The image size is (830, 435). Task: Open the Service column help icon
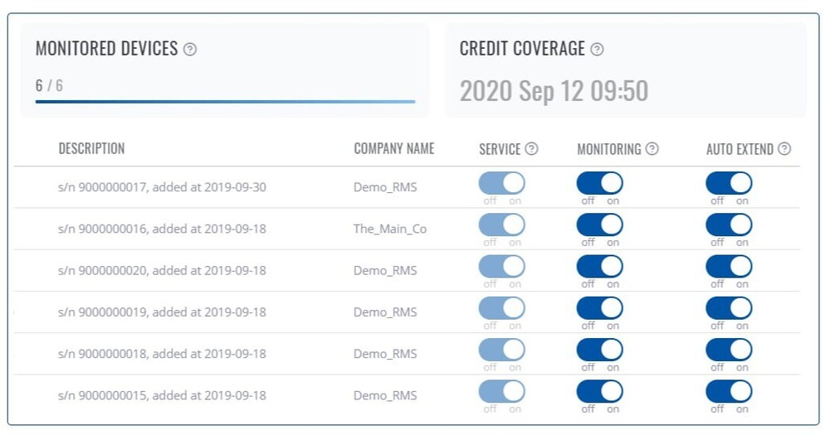click(531, 148)
